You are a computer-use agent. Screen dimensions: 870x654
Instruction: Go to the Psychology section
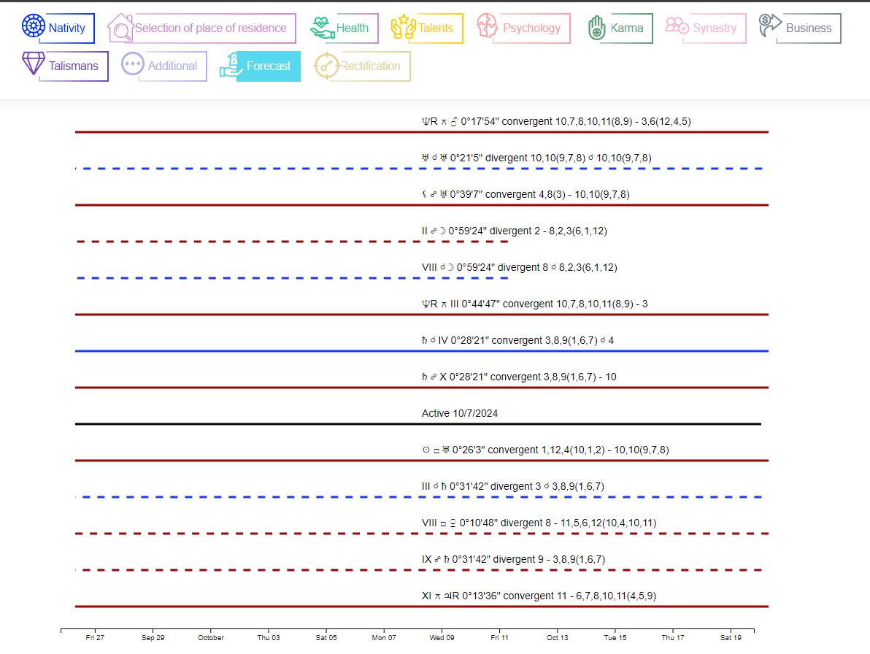tap(531, 28)
